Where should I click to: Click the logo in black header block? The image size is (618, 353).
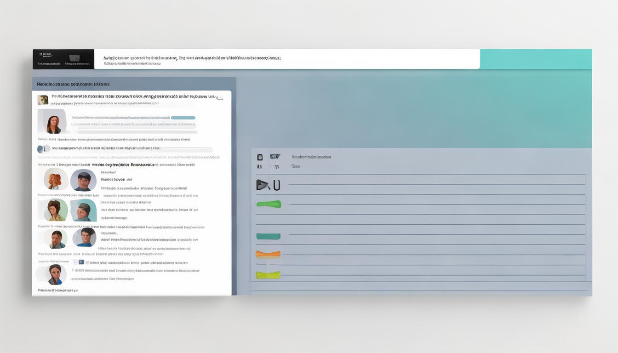(x=74, y=58)
